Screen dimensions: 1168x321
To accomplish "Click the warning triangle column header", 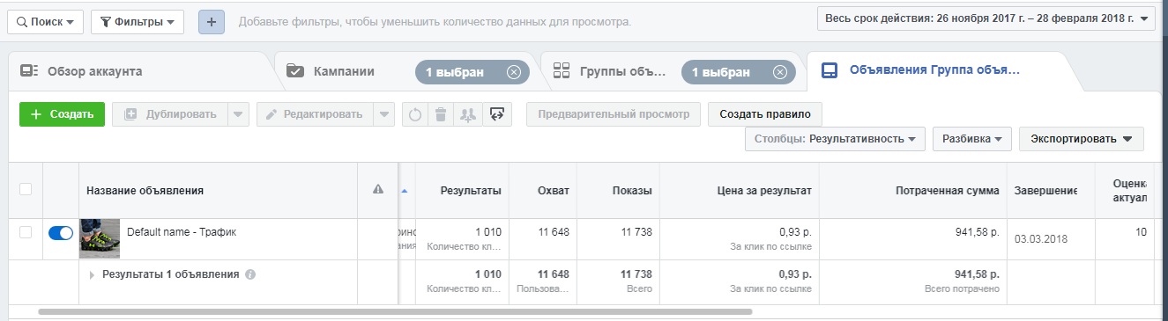I will tap(377, 189).
